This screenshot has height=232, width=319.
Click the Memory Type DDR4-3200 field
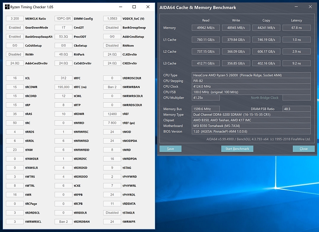tap(251, 115)
